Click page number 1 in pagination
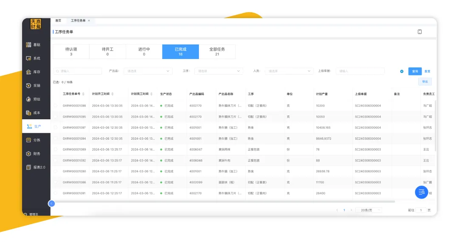The image size is (459, 242). click(x=344, y=210)
